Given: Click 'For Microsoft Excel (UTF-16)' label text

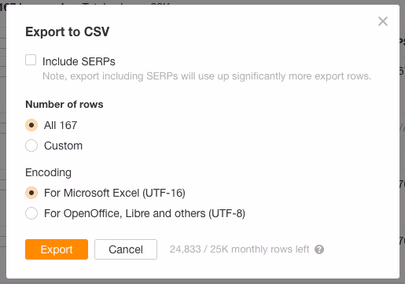Looking at the screenshot, I should (x=115, y=193).
